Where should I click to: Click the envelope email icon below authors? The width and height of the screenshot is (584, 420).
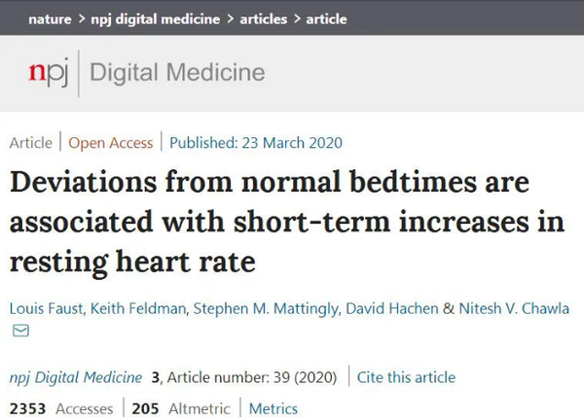19,332
